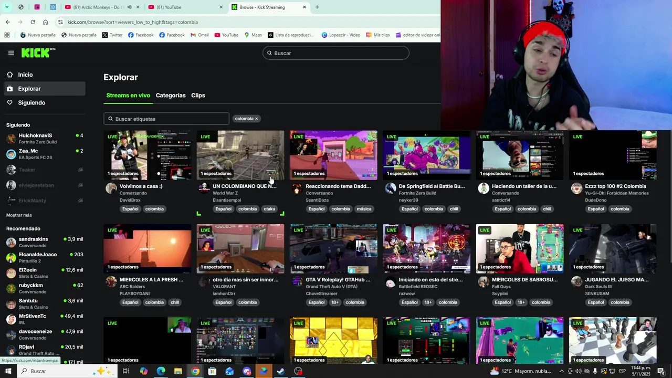Viewport: 672px width, 378px height.
Task: Open 'Haciendo un taller de la u...' title
Action: (x=524, y=186)
